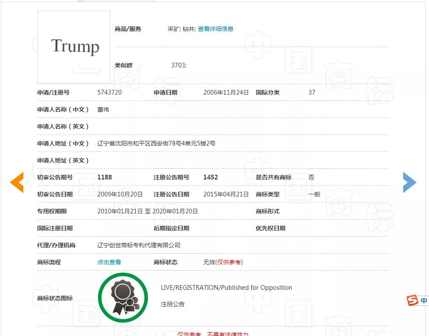
Task: Click the 是否共有商标 field label
Action: [273, 177]
